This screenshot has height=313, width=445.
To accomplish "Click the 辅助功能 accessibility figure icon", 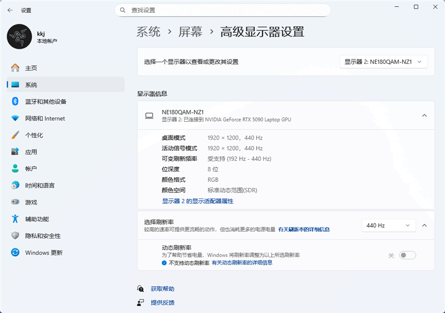I will click(x=15, y=219).
